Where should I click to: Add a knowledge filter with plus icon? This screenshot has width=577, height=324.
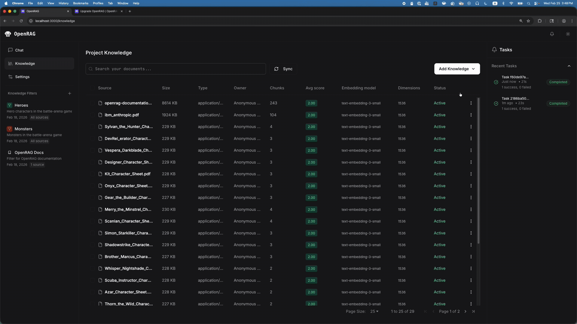[69, 93]
